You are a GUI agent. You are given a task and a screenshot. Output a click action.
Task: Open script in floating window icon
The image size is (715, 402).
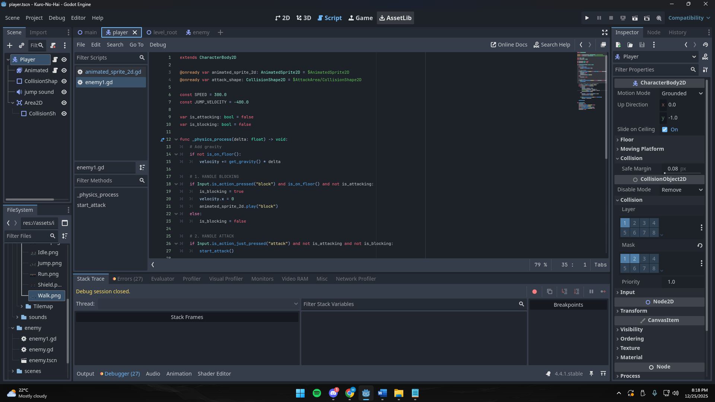point(603,45)
